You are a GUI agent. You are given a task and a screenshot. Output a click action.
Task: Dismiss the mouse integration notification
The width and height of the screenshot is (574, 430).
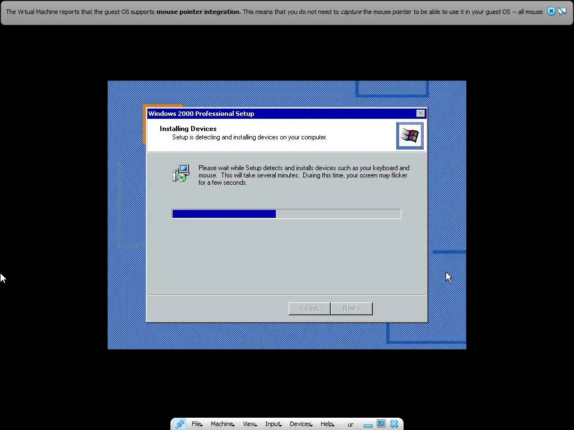coord(551,11)
